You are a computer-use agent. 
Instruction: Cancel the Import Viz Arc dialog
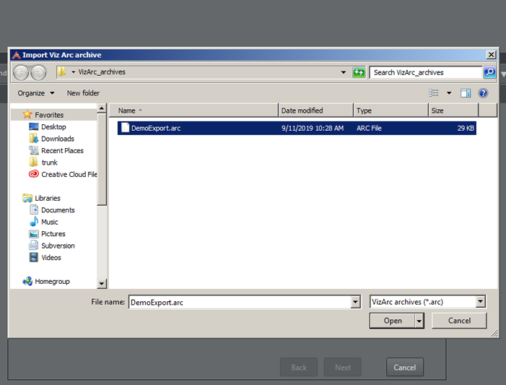[x=459, y=321]
